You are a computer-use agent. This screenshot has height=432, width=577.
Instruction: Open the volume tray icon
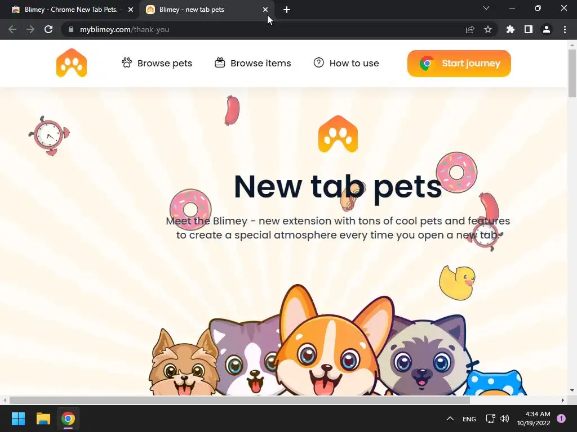tap(504, 418)
